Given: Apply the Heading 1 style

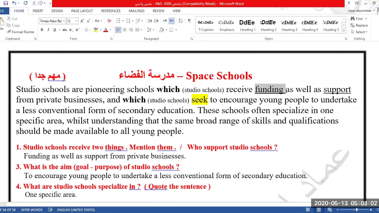Looking at the screenshot, I should click(x=248, y=25).
